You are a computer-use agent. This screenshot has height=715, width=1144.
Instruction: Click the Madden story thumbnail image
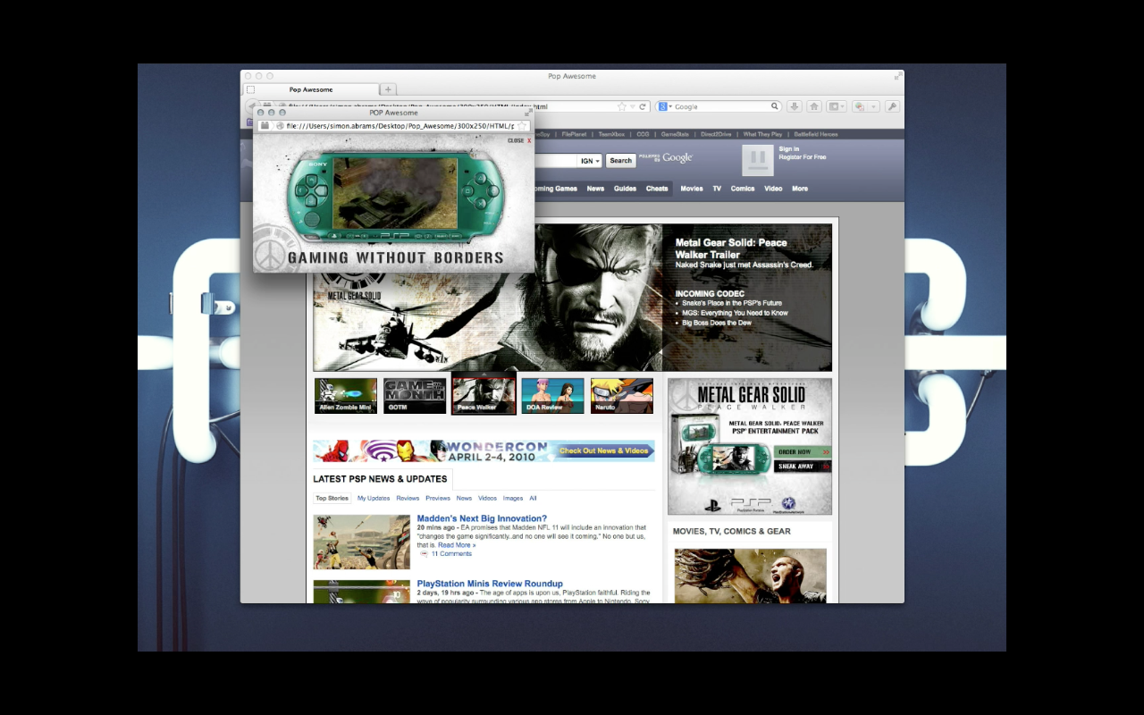362,542
